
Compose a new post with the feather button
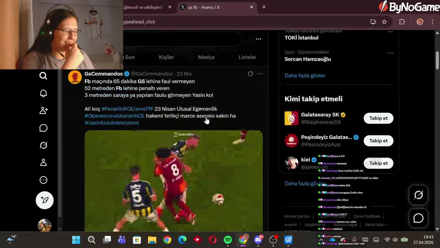point(45,200)
